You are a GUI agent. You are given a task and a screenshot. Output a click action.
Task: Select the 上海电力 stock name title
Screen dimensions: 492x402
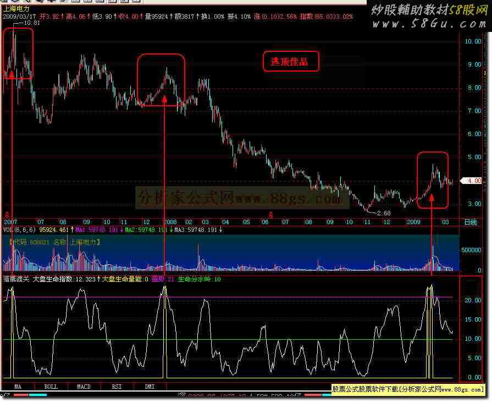(16, 9)
